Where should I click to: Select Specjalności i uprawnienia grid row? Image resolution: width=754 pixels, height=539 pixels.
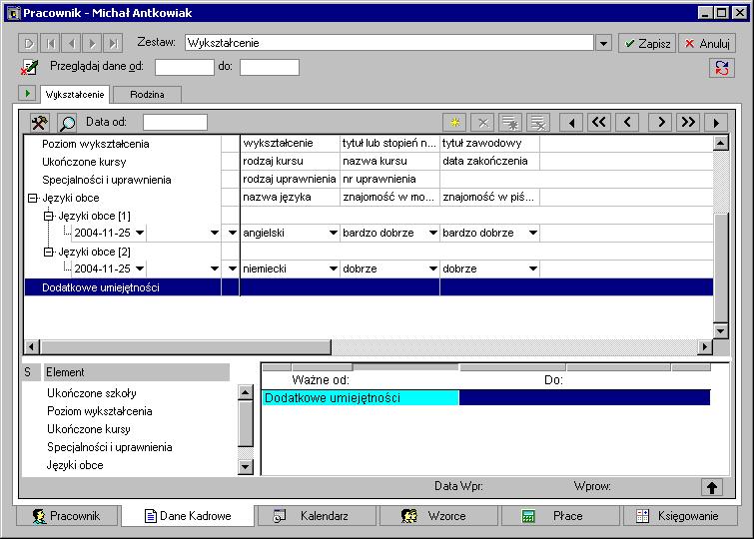click(x=369, y=180)
